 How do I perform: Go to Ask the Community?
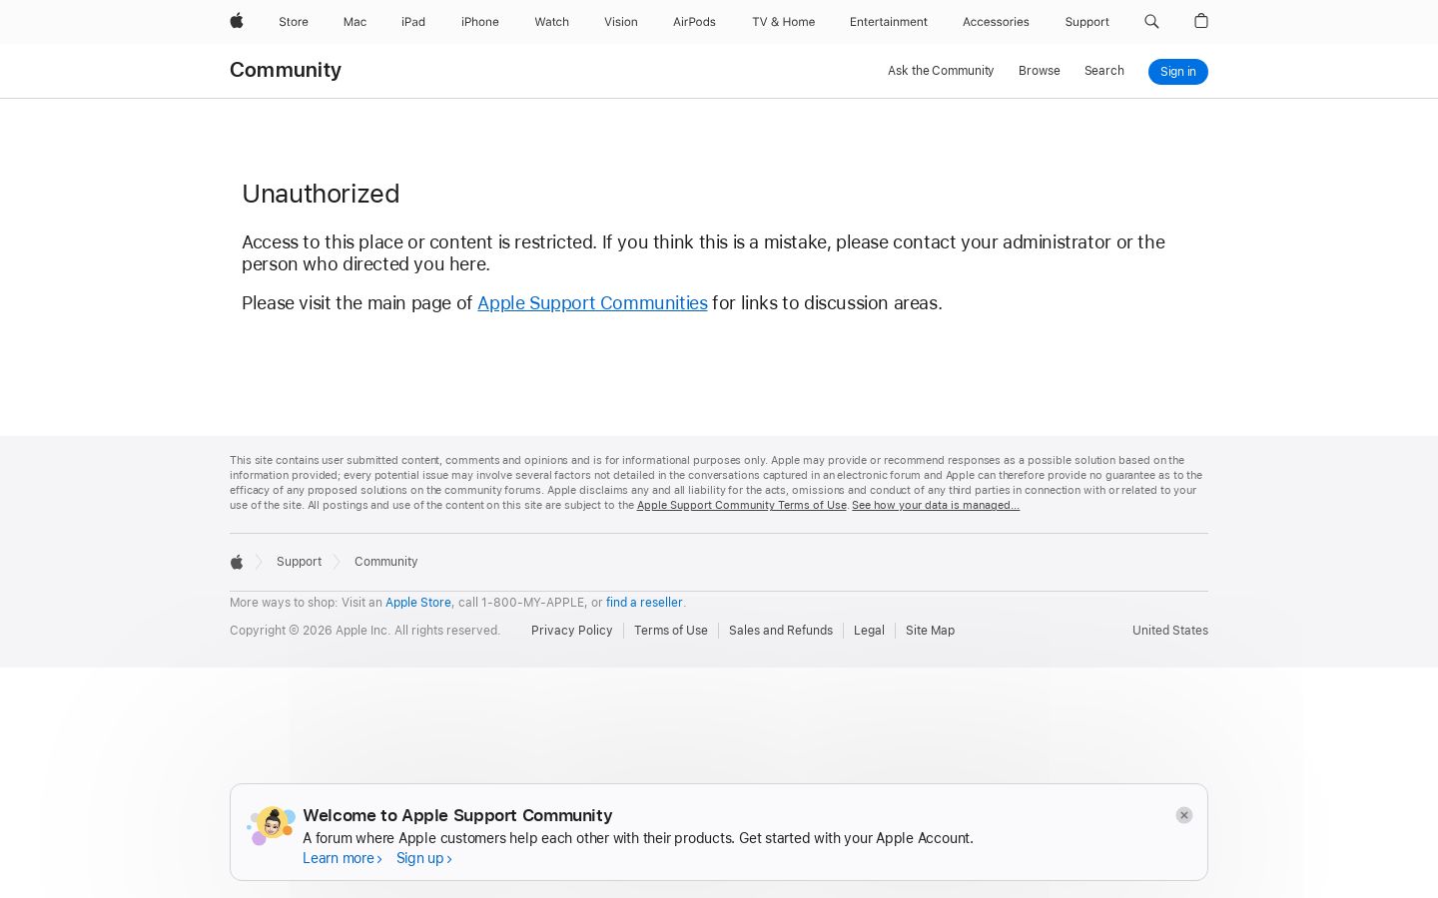[941, 71]
